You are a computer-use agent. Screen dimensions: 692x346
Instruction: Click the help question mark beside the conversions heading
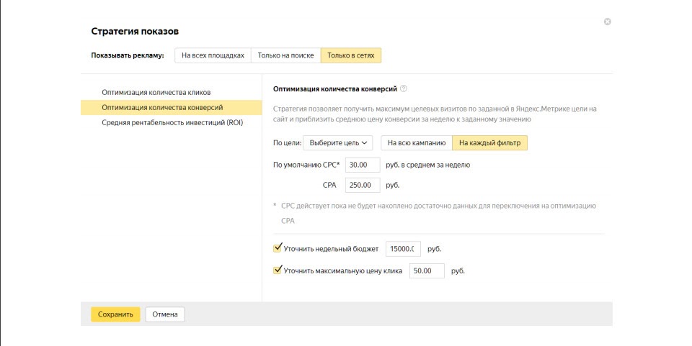pyautogui.click(x=404, y=89)
